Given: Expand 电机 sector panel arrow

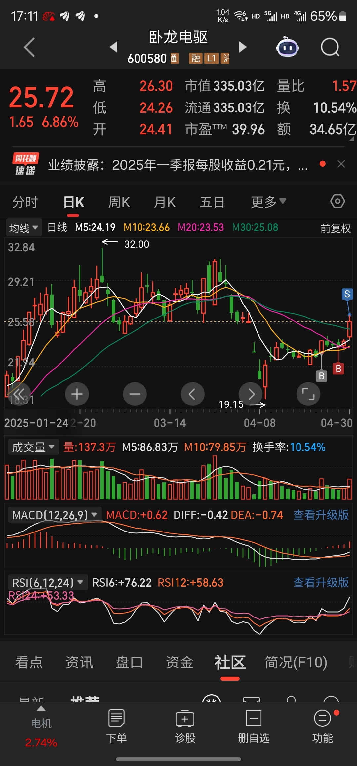Looking at the screenshot, I should (x=41, y=709).
